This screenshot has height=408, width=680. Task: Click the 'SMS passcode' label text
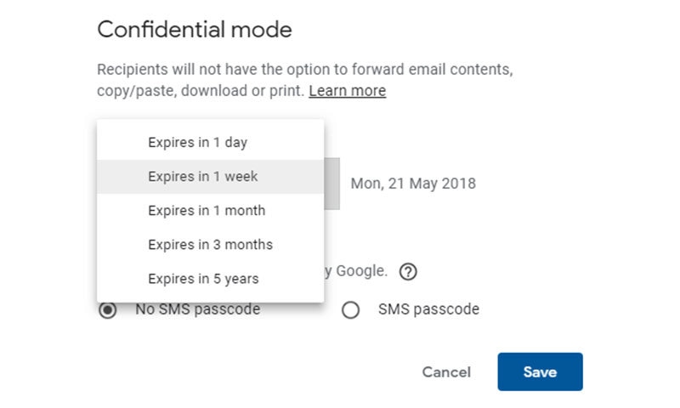pyautogui.click(x=428, y=309)
